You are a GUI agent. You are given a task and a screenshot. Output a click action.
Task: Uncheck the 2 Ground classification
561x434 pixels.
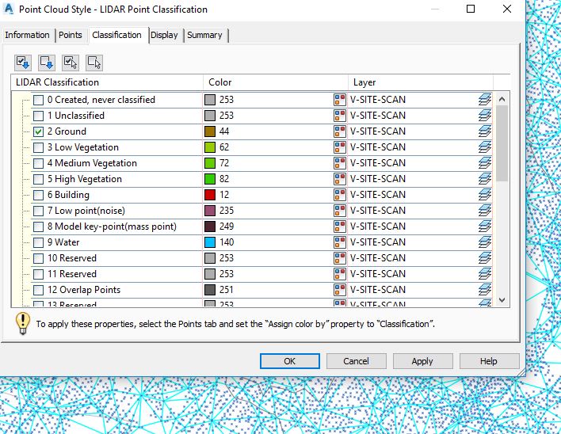(38, 131)
